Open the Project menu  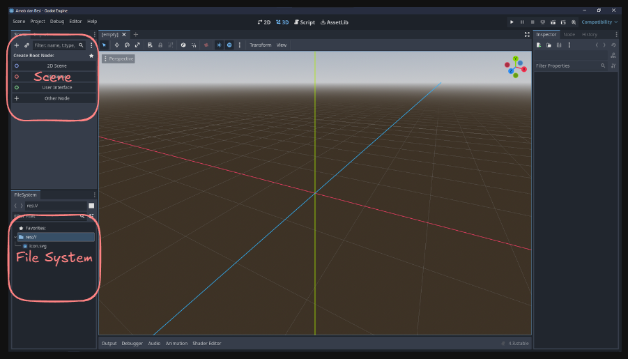pos(38,21)
